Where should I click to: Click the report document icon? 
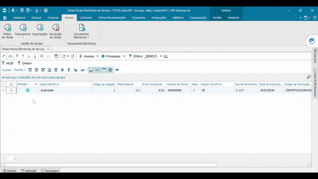point(73,56)
